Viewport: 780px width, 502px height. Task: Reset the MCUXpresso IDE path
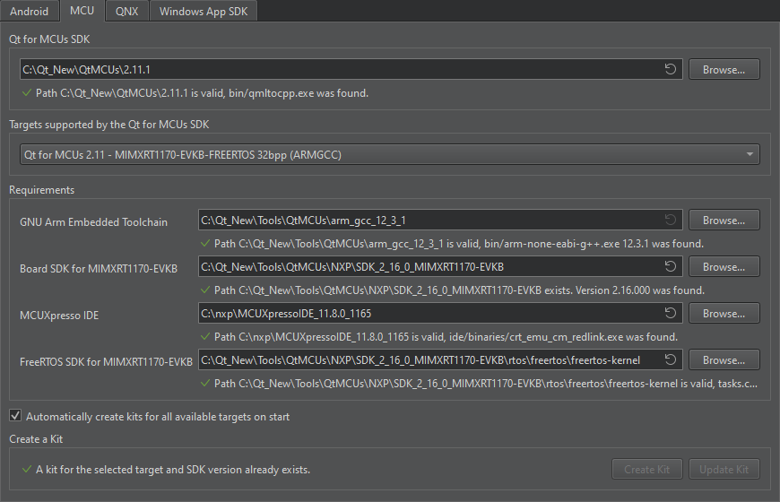[x=670, y=313]
